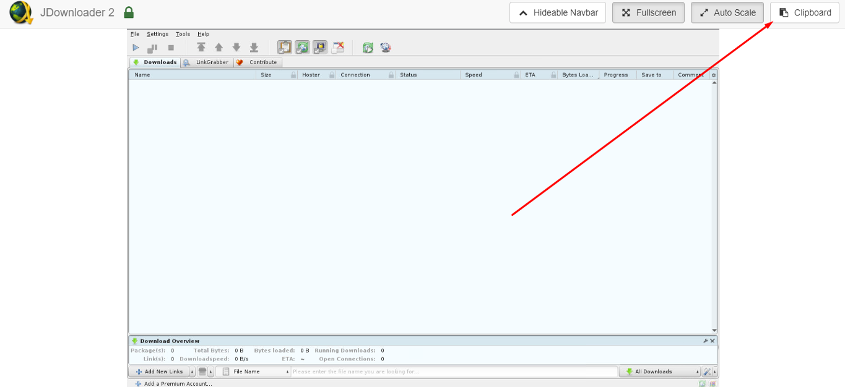Viewport: 845px width, 387px height.
Task: Click the Reconnect icon in the toolbar
Action: [368, 47]
